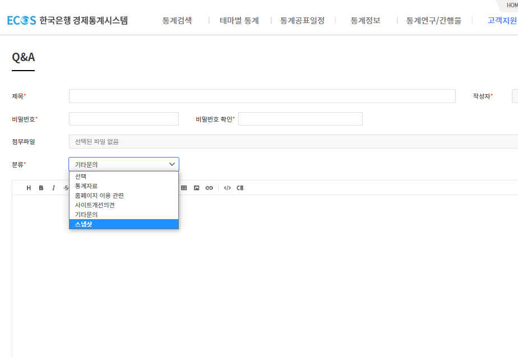Choose 사이트개선의견 in the category list

[x=124, y=205]
